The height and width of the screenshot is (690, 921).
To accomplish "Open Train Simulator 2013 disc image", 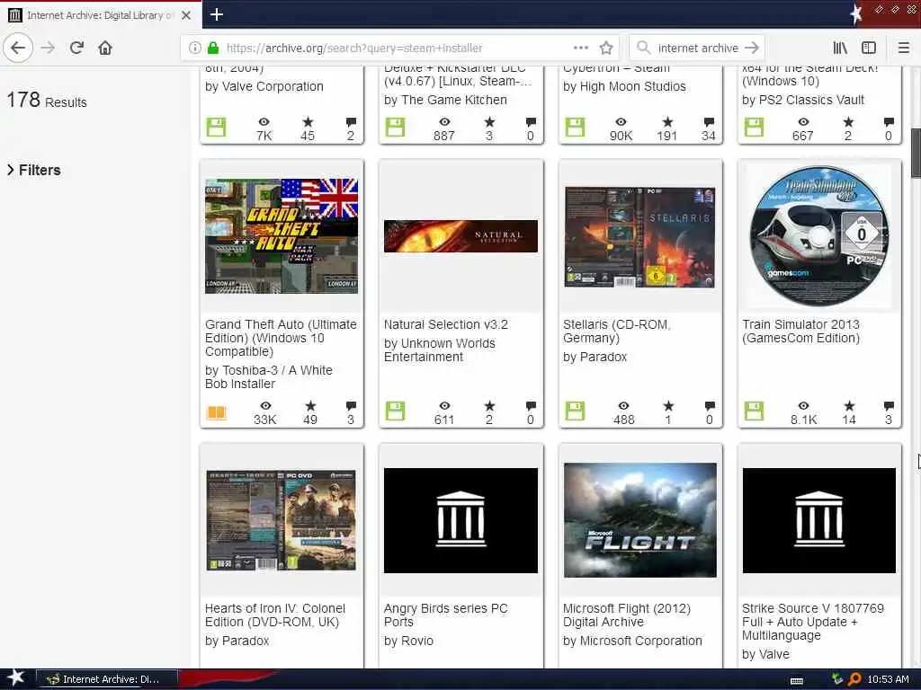I will pyautogui.click(x=819, y=236).
